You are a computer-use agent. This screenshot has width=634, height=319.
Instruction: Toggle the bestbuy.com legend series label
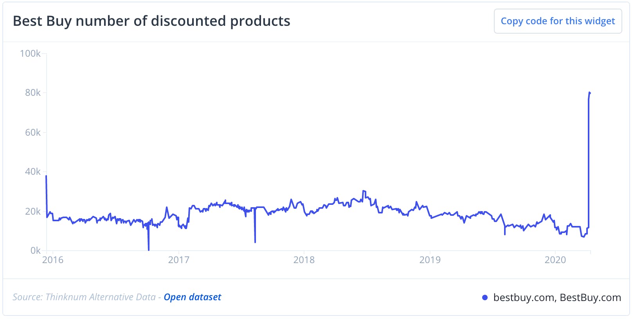557,297
